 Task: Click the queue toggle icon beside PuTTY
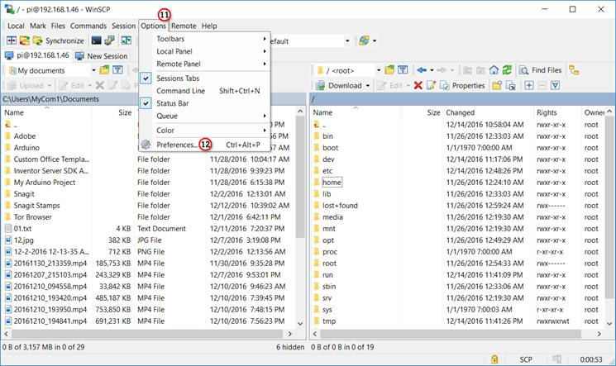[127, 40]
